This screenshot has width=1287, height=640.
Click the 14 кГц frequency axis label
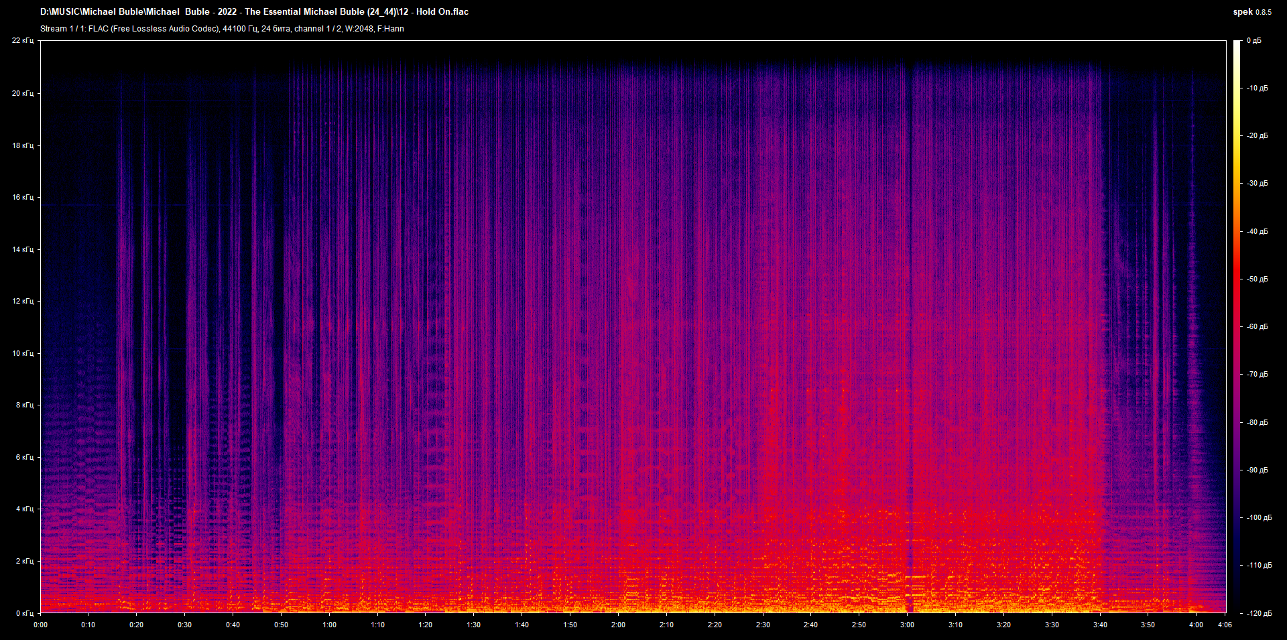pyautogui.click(x=23, y=249)
